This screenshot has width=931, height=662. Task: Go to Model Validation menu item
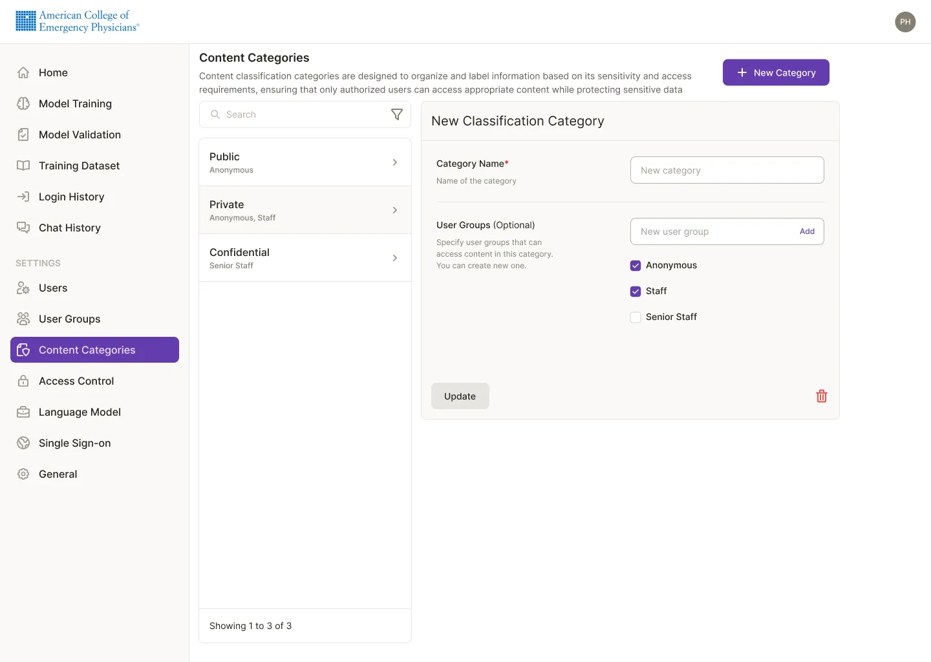[94, 134]
